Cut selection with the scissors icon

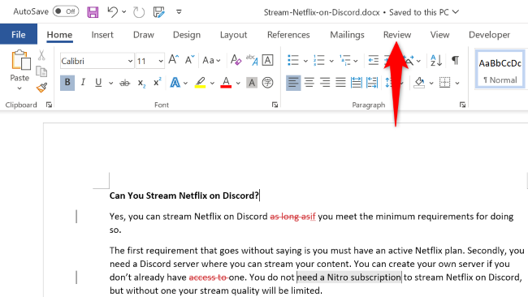click(41, 55)
